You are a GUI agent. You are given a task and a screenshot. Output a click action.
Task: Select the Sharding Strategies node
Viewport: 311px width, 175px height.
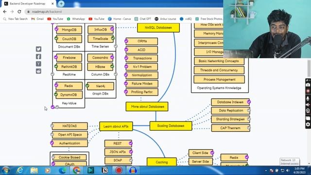click(x=230, y=119)
